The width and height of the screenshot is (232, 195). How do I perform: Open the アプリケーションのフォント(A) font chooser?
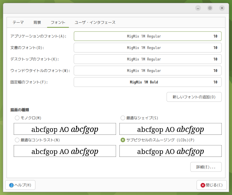coord(148,36)
